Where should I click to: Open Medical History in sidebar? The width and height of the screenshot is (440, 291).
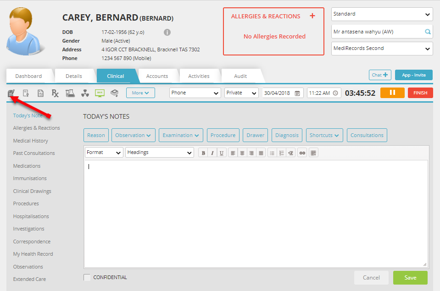pos(31,141)
